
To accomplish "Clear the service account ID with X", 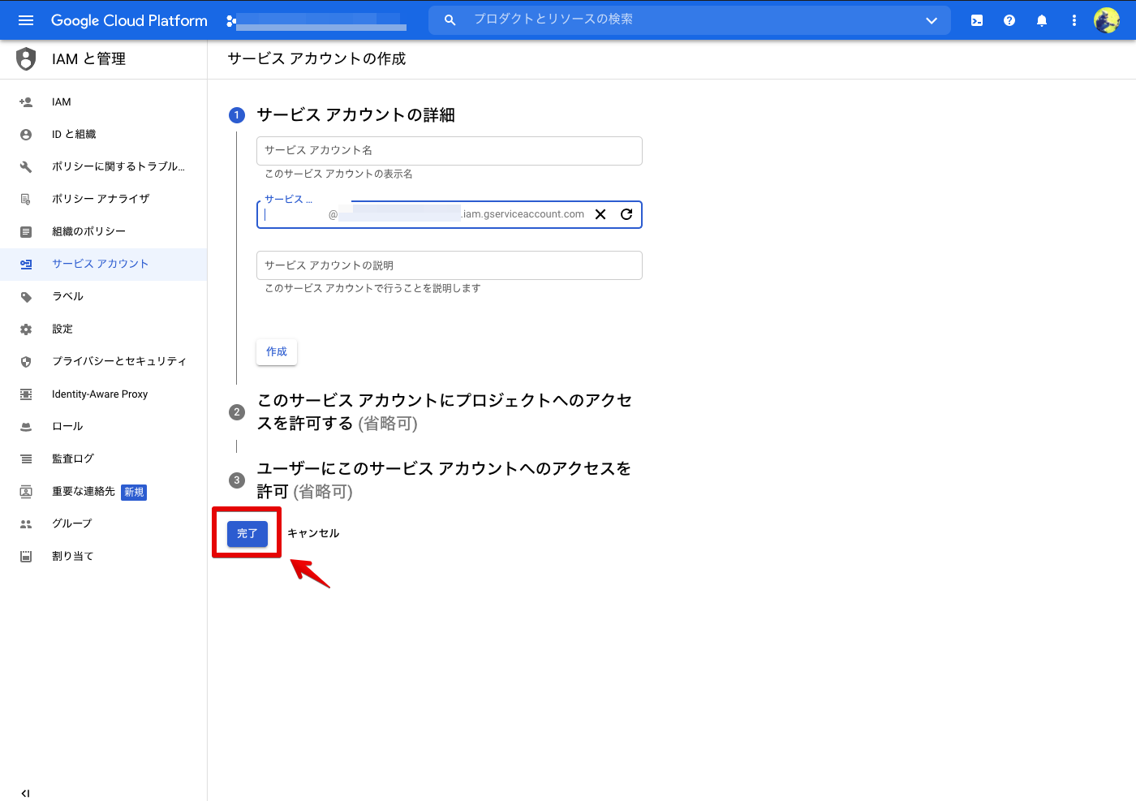I will click(x=600, y=214).
